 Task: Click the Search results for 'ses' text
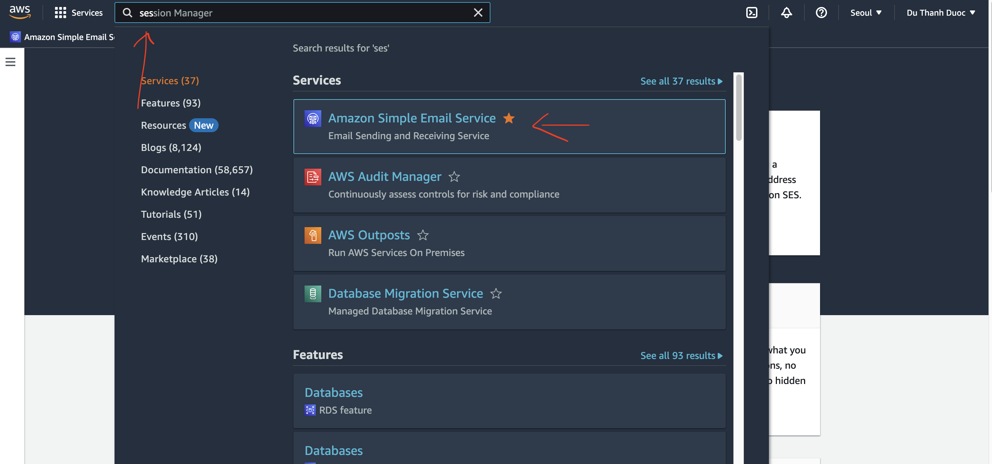coord(341,48)
